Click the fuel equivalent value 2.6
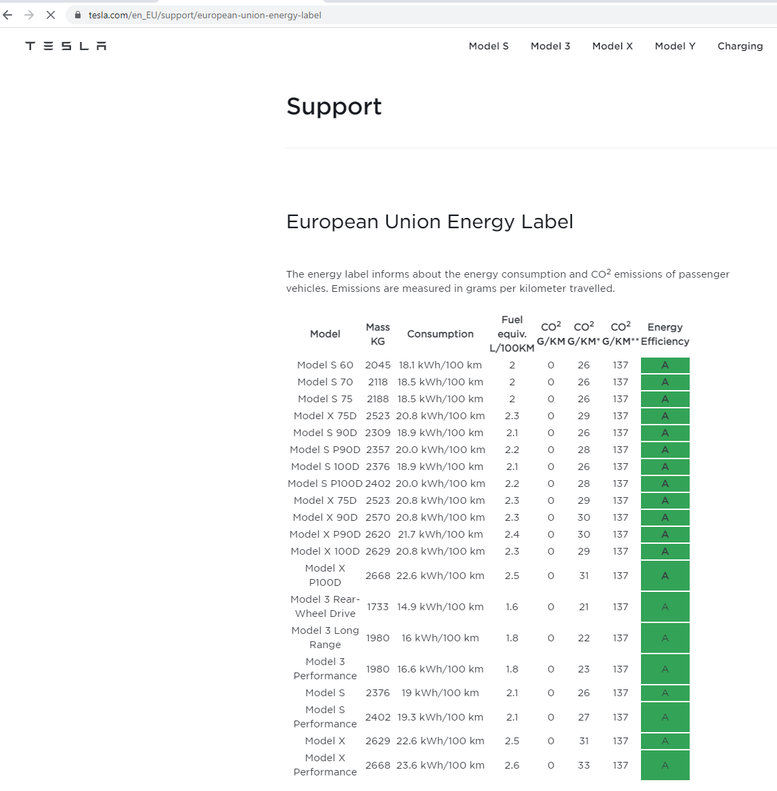This screenshot has width=777, height=791. coord(512,765)
